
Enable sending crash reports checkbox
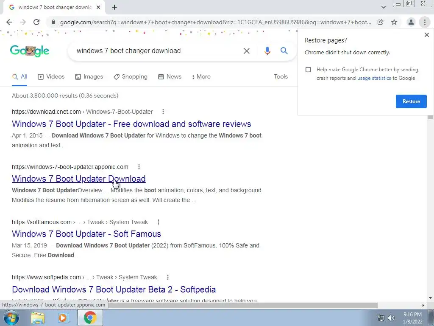308,70
